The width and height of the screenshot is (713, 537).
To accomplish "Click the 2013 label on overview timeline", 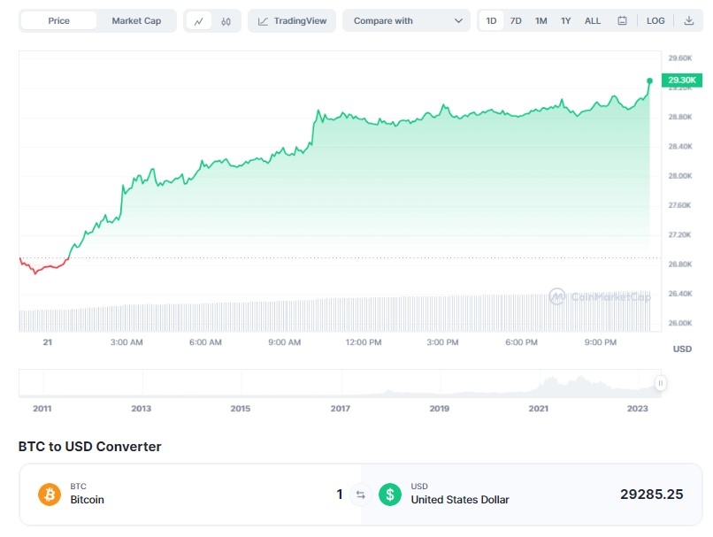I will (x=141, y=409).
